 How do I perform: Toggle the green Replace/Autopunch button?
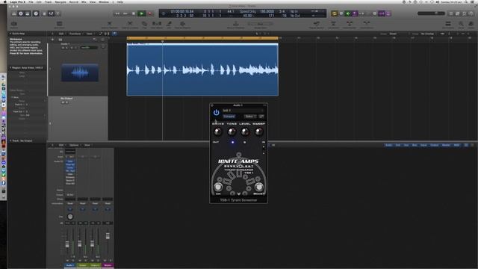[x=348, y=13]
